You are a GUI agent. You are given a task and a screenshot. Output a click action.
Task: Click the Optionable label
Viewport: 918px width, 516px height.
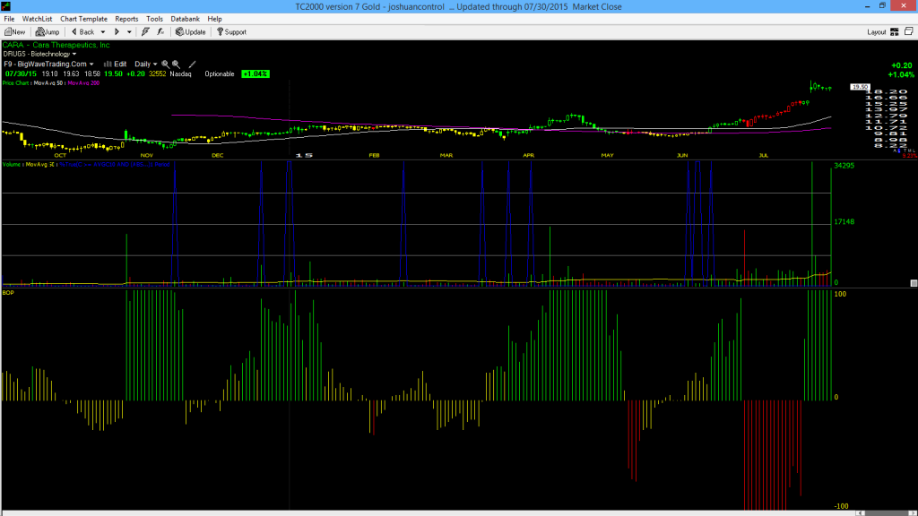[x=220, y=74]
